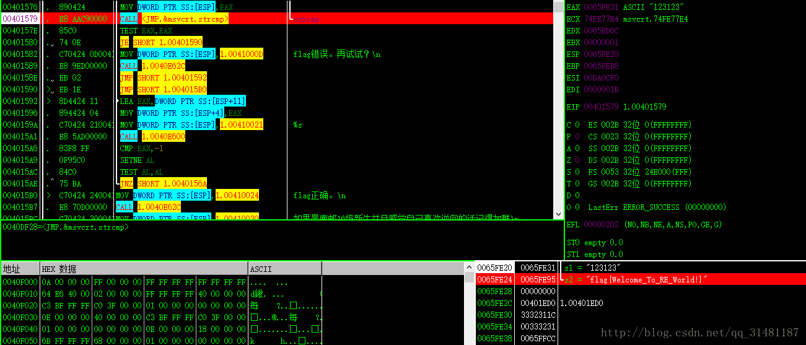This screenshot has height=345, width=806.
Task: Click the Z zero flag value
Action: [577, 160]
